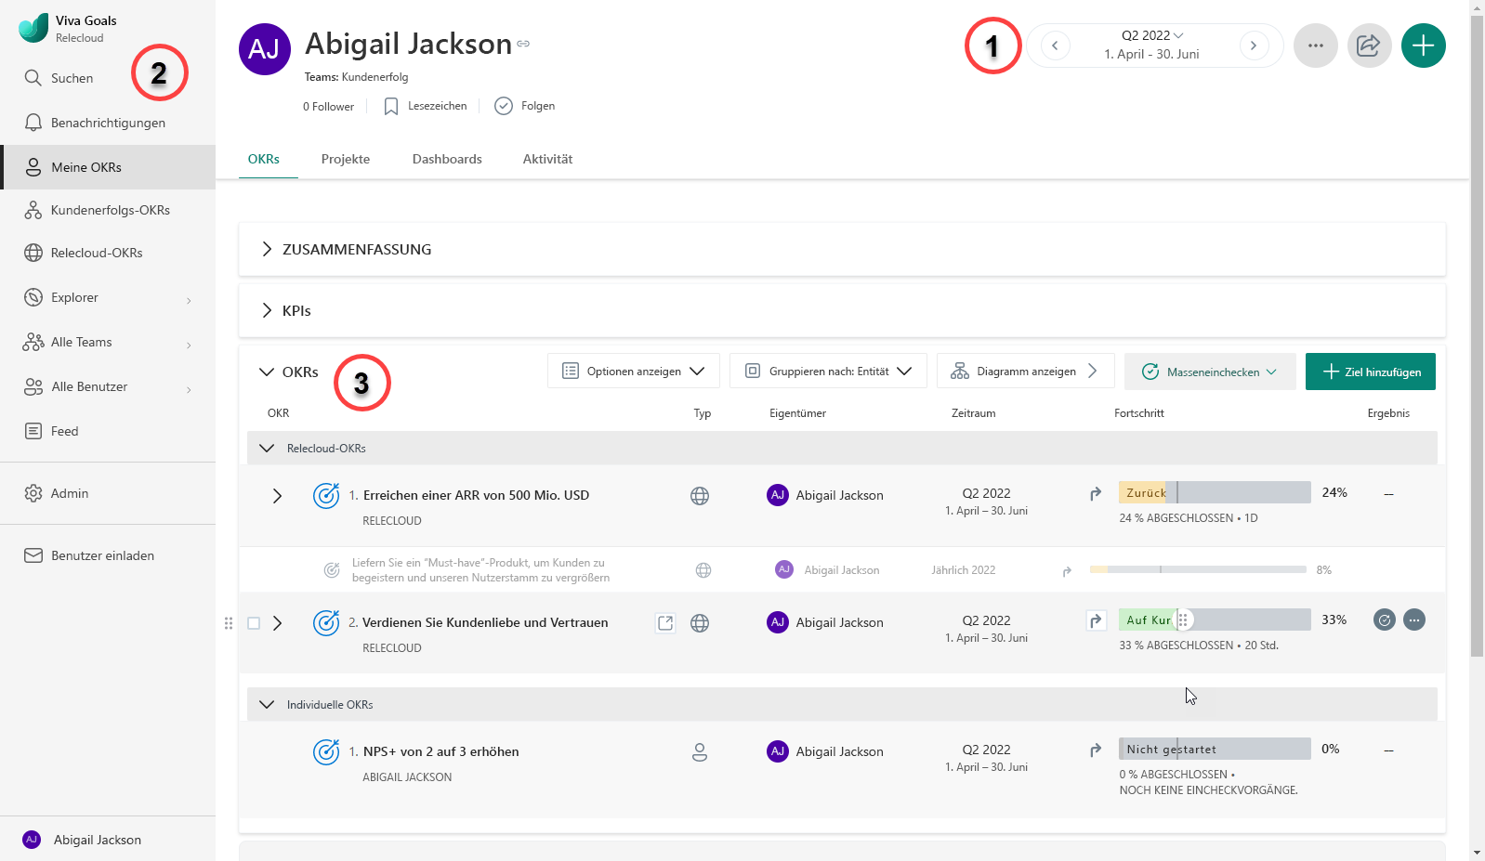Open parent objective Liefern Sie ein Must-have-Produkt
Image resolution: width=1485 pixels, height=861 pixels.
point(480,569)
